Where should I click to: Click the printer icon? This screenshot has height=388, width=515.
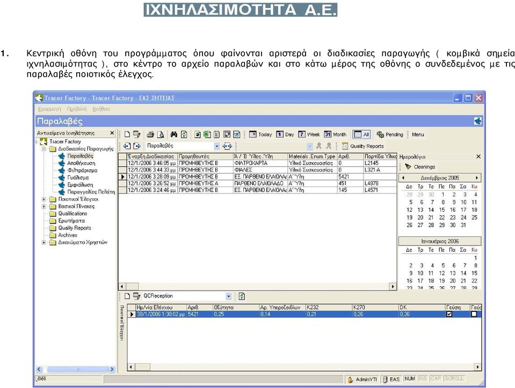150,135
